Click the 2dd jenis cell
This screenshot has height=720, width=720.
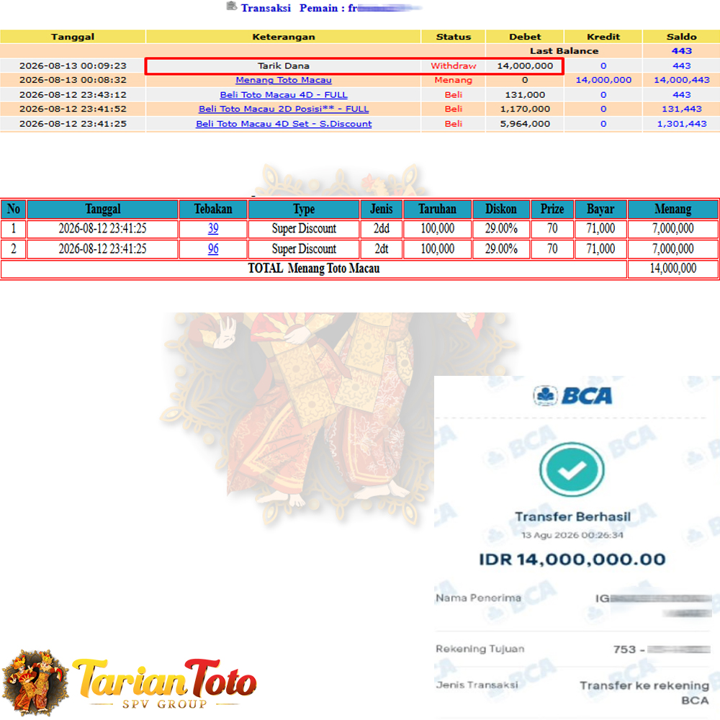pos(381,229)
